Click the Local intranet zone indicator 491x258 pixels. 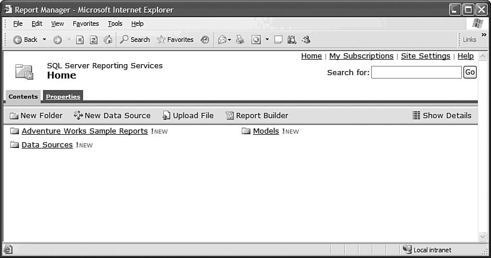click(x=427, y=250)
